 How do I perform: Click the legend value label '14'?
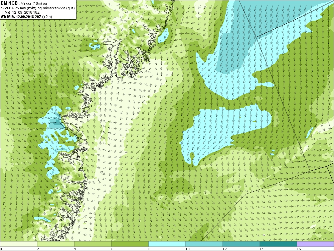[x=262, y=249]
